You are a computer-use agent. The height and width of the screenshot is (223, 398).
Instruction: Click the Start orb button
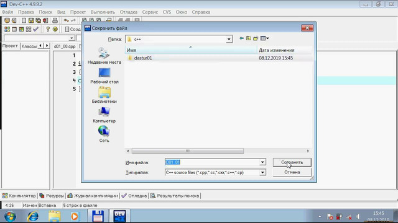[x=10, y=216]
